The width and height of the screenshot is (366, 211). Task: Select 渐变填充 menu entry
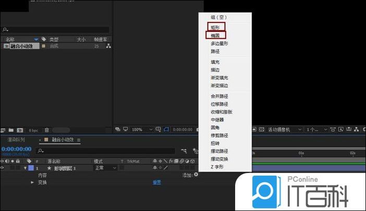pyautogui.click(x=219, y=78)
